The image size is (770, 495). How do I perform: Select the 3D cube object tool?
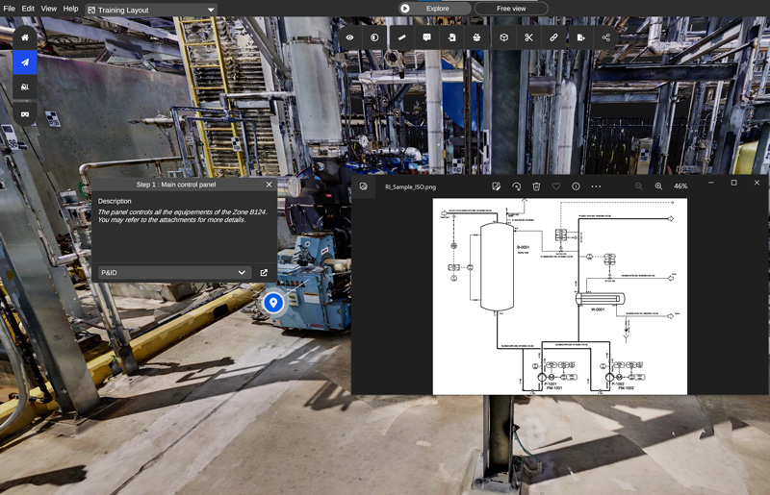coord(503,37)
